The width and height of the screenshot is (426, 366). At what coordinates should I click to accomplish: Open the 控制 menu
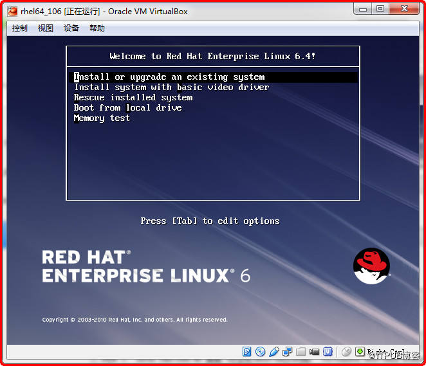click(x=19, y=28)
